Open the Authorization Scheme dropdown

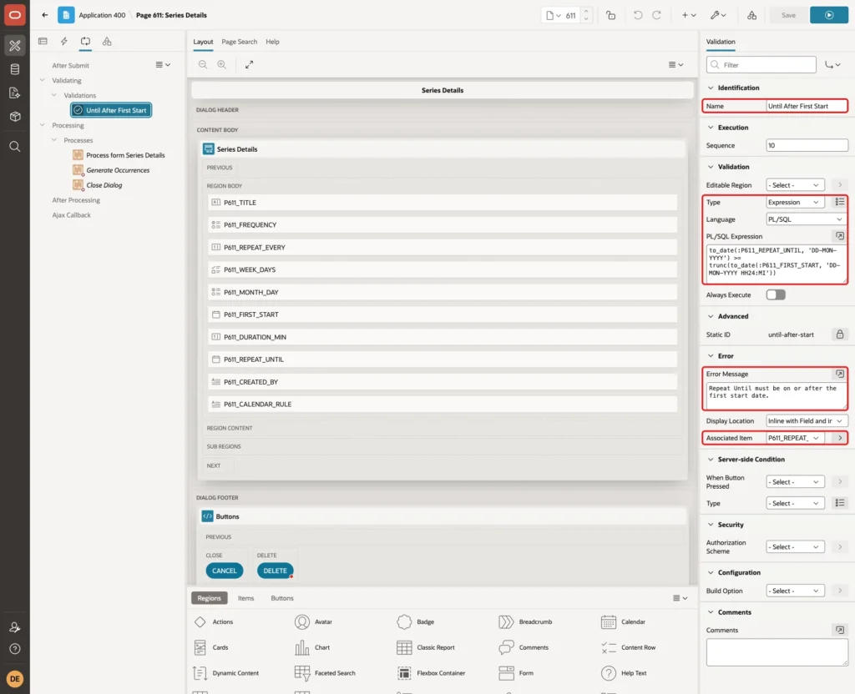tap(795, 547)
